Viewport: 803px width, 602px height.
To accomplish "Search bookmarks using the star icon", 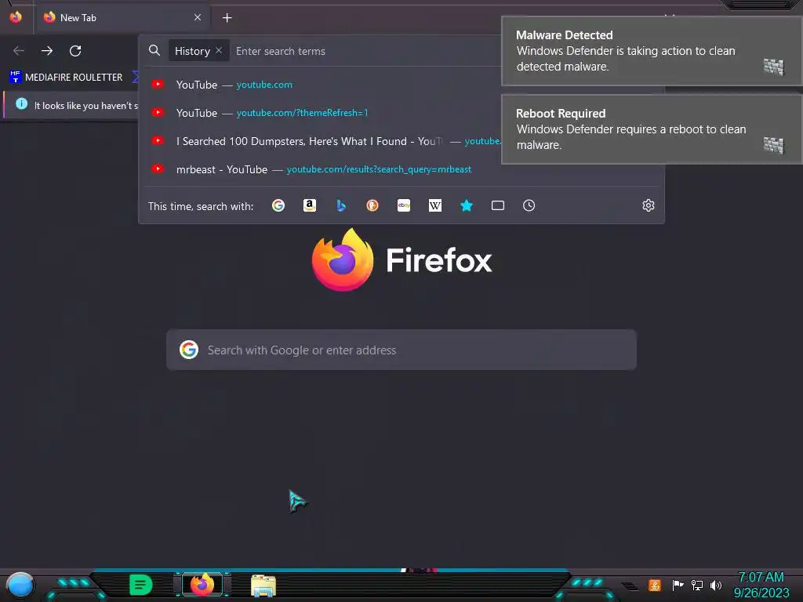I will click(x=467, y=206).
